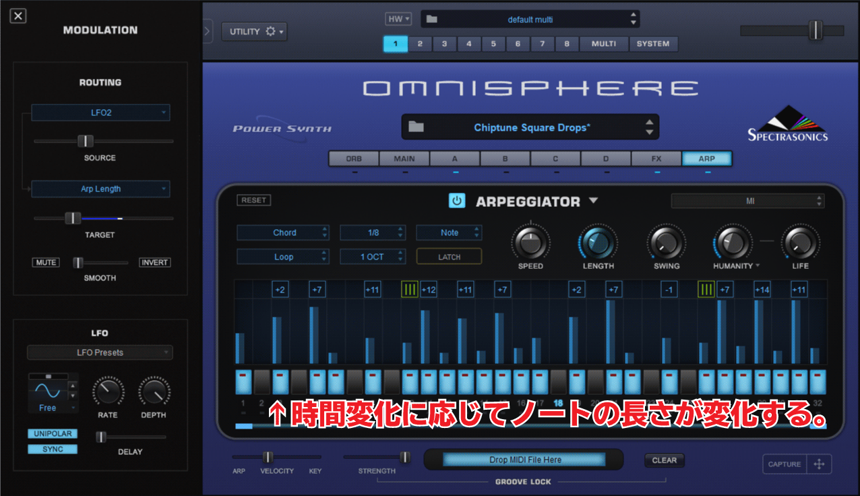Open the 1/8 clock rate dropdown

(x=373, y=232)
